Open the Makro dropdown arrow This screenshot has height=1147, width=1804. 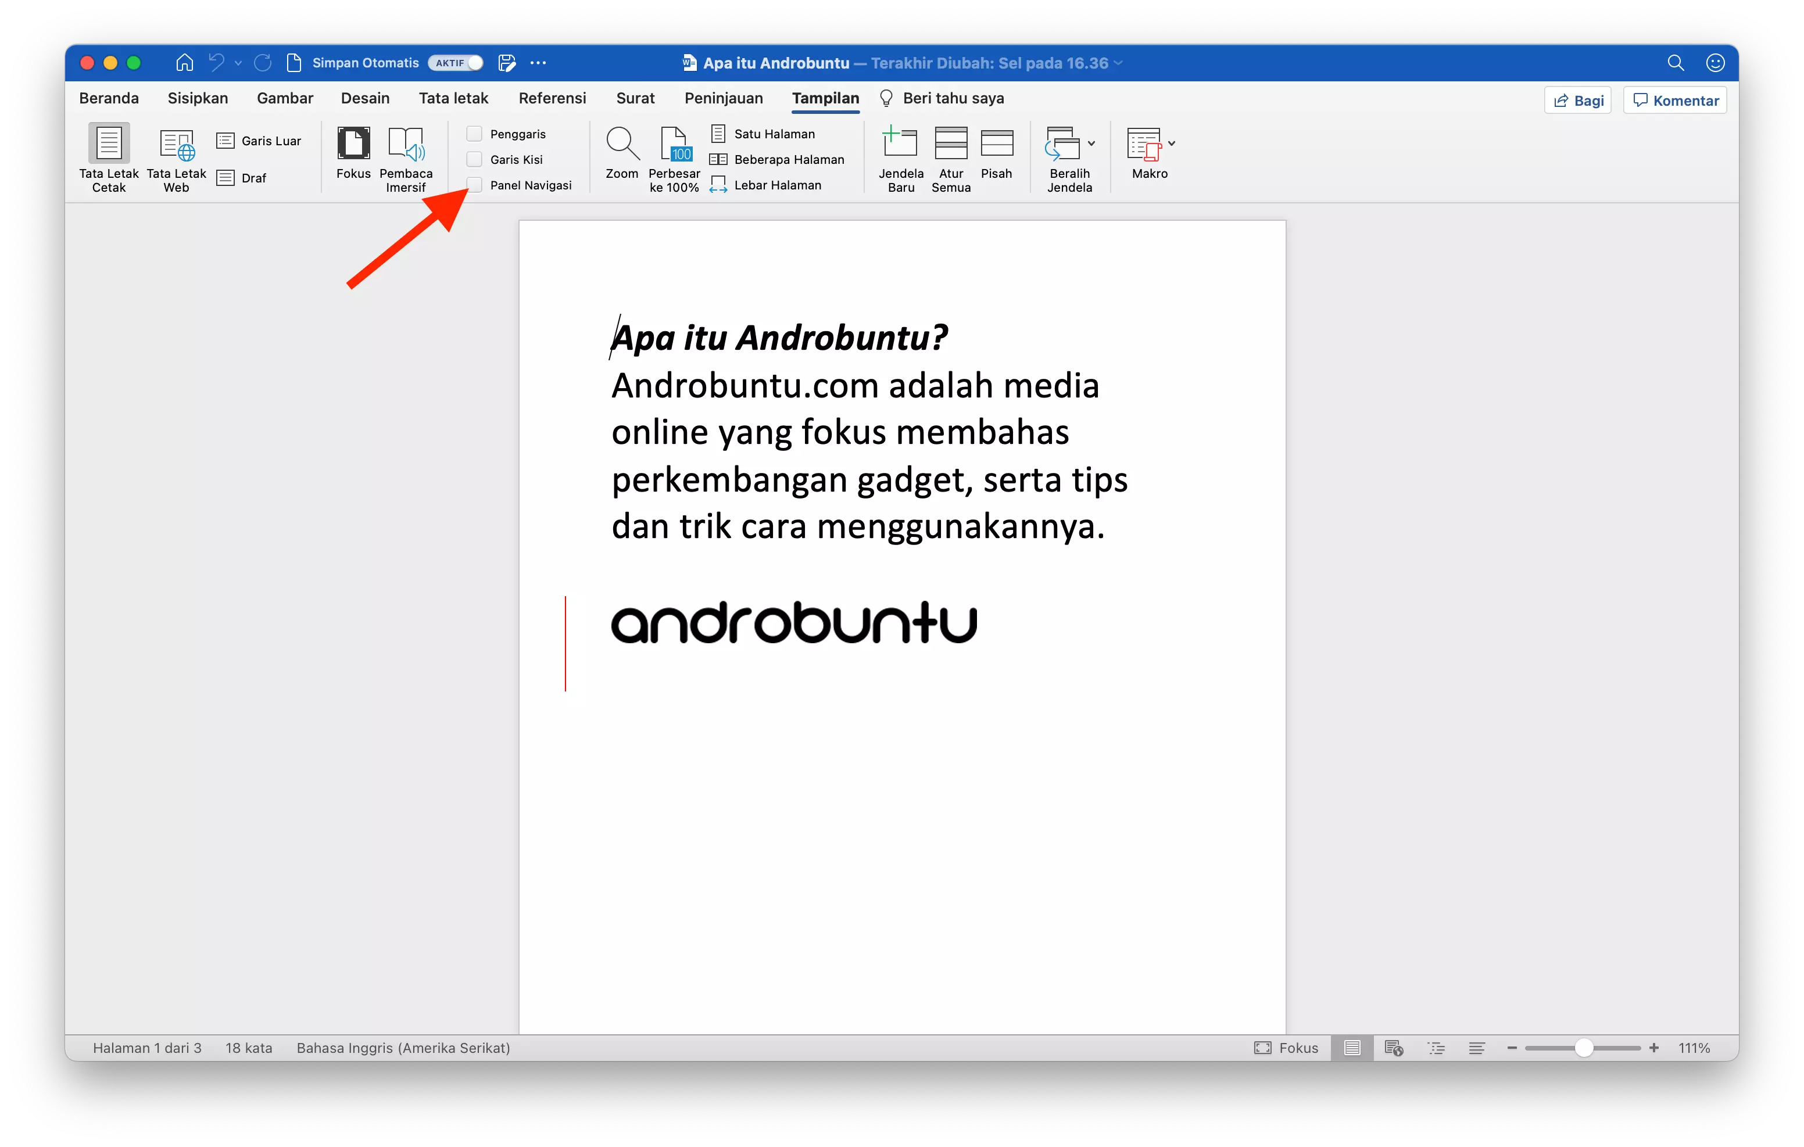(x=1171, y=144)
